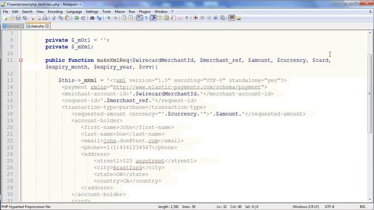The image size is (374, 210).
Task: Open the Language menu
Action: [74, 12]
